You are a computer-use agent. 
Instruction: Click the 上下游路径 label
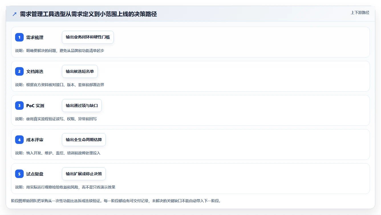pos(360,13)
